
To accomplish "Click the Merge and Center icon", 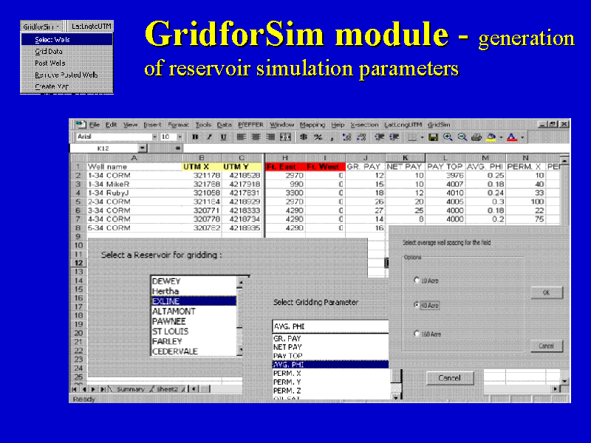I will (285, 137).
